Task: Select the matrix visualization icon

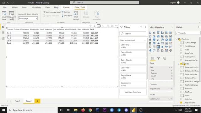Action: point(158,47)
